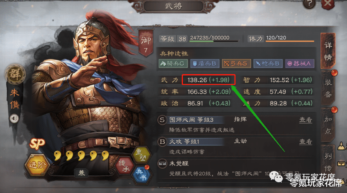Open the 兵书 blue hexagon icon
The height and width of the screenshot is (193, 347).
tap(141, 175)
